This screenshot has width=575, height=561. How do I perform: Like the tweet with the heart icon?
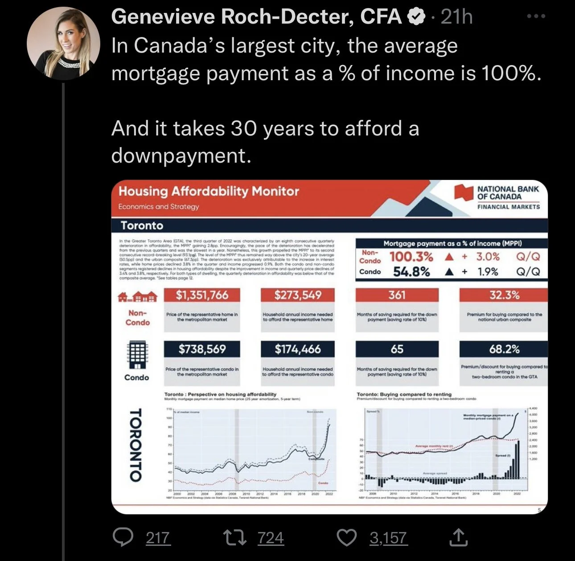[346, 537]
